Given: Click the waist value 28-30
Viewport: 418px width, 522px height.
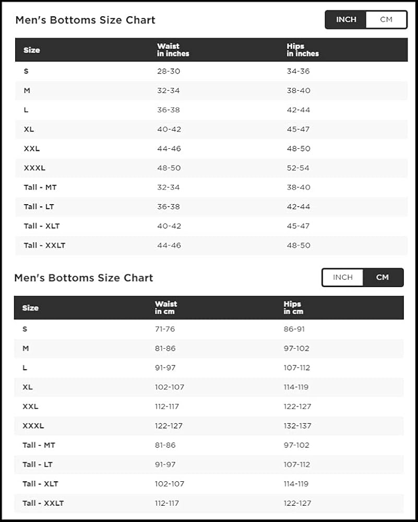Looking at the screenshot, I should pos(168,71).
